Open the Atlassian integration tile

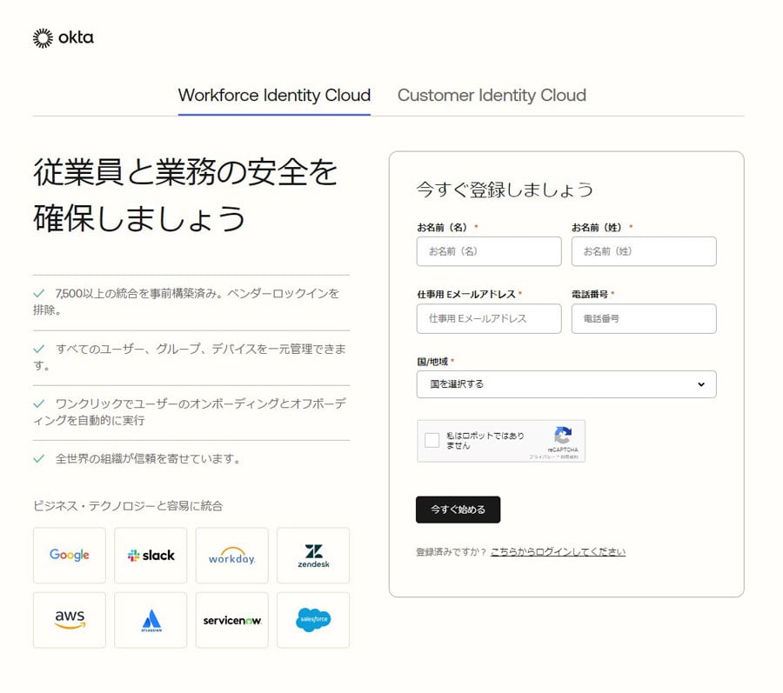pos(151,620)
